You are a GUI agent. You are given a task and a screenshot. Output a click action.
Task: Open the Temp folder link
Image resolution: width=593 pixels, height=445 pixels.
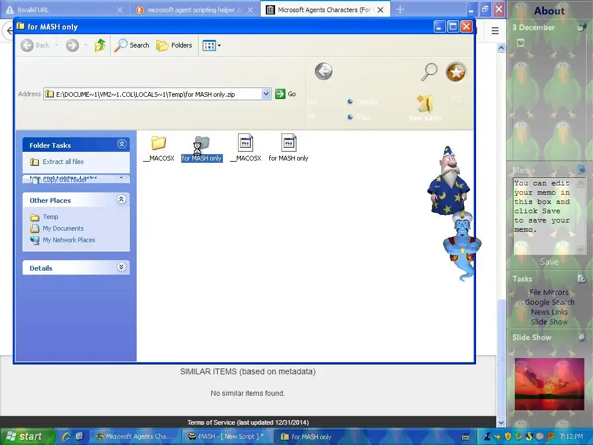tap(50, 217)
